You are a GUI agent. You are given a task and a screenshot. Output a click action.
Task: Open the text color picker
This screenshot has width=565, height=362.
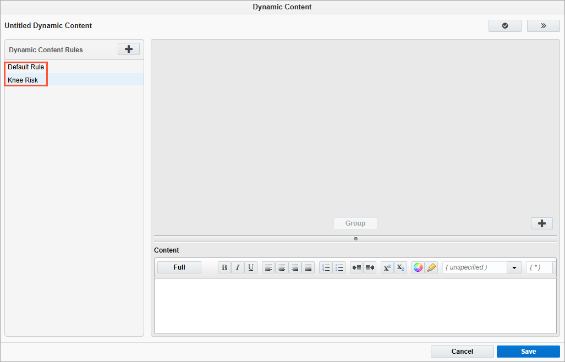tap(418, 268)
